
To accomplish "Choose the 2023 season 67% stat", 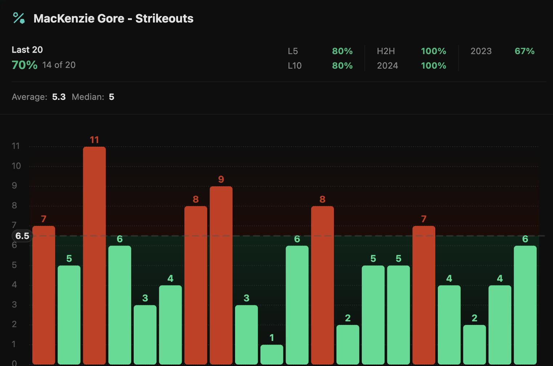I will click(524, 51).
